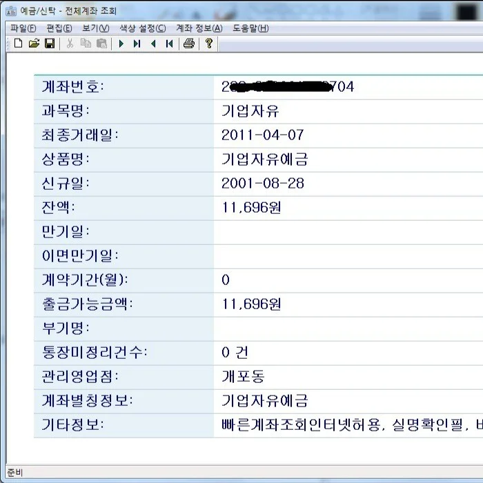
Task: Click the window title 예금/신탁 - 전체계좌 조회
Action: click(68, 11)
